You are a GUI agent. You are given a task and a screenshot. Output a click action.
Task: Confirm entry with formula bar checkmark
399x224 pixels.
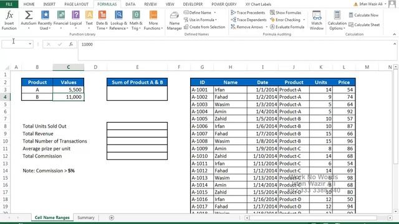[60, 44]
